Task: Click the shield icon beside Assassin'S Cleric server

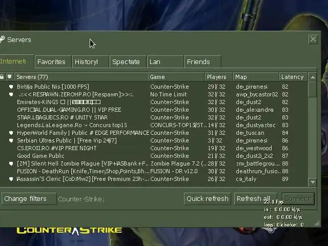Action: click(x=11, y=179)
